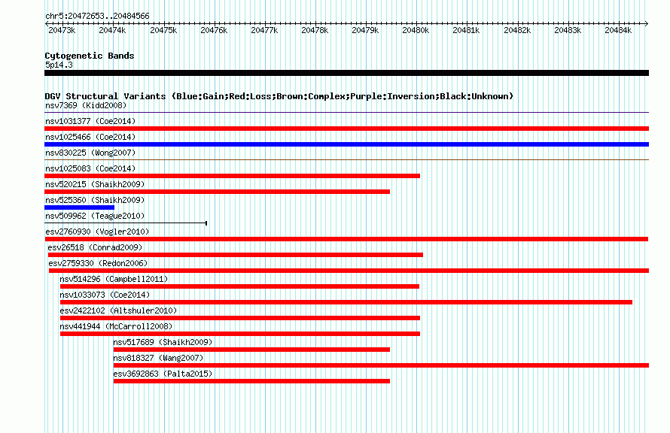This screenshot has width=670, height=433.
Task: Select the nsv517689 (Shaikh2009) label
Action: (x=163, y=342)
